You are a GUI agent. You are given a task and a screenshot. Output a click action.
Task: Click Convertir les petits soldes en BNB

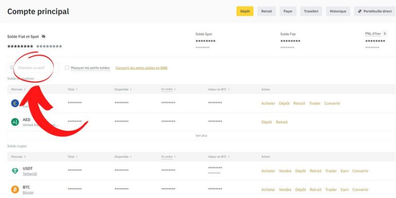click(141, 68)
